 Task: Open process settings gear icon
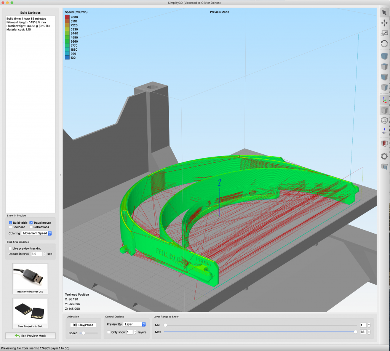pos(384,156)
